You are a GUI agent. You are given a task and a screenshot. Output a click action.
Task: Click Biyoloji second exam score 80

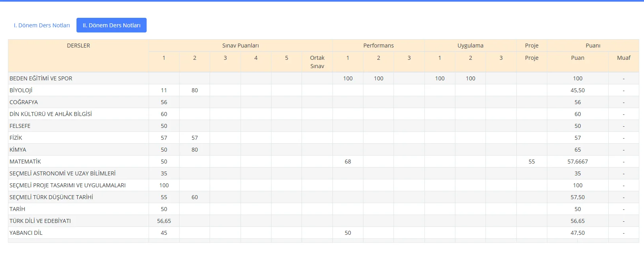[195, 90]
